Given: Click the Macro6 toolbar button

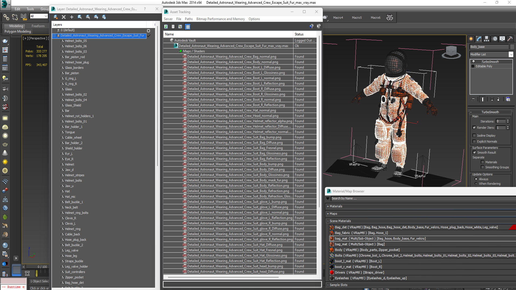Looking at the screenshot, I should pyautogui.click(x=376, y=18).
